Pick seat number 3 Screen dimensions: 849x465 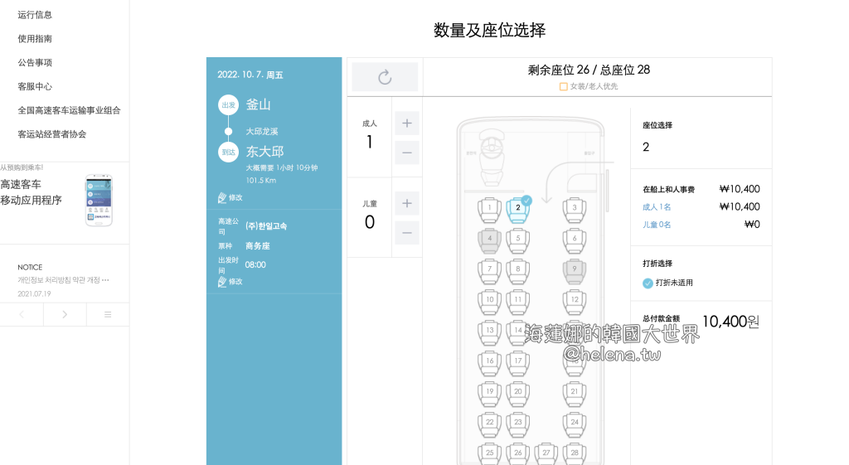pos(575,209)
